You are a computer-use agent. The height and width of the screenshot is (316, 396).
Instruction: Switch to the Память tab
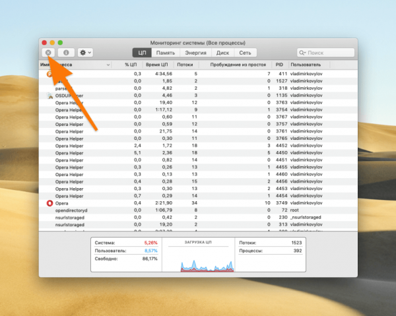coord(166,53)
